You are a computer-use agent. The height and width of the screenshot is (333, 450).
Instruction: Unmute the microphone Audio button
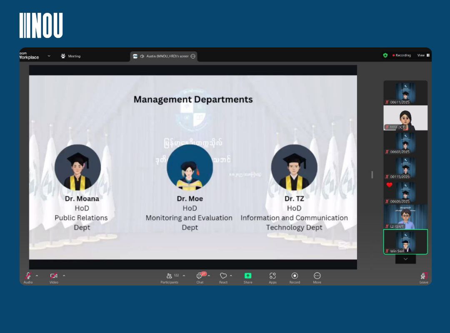pos(28,278)
